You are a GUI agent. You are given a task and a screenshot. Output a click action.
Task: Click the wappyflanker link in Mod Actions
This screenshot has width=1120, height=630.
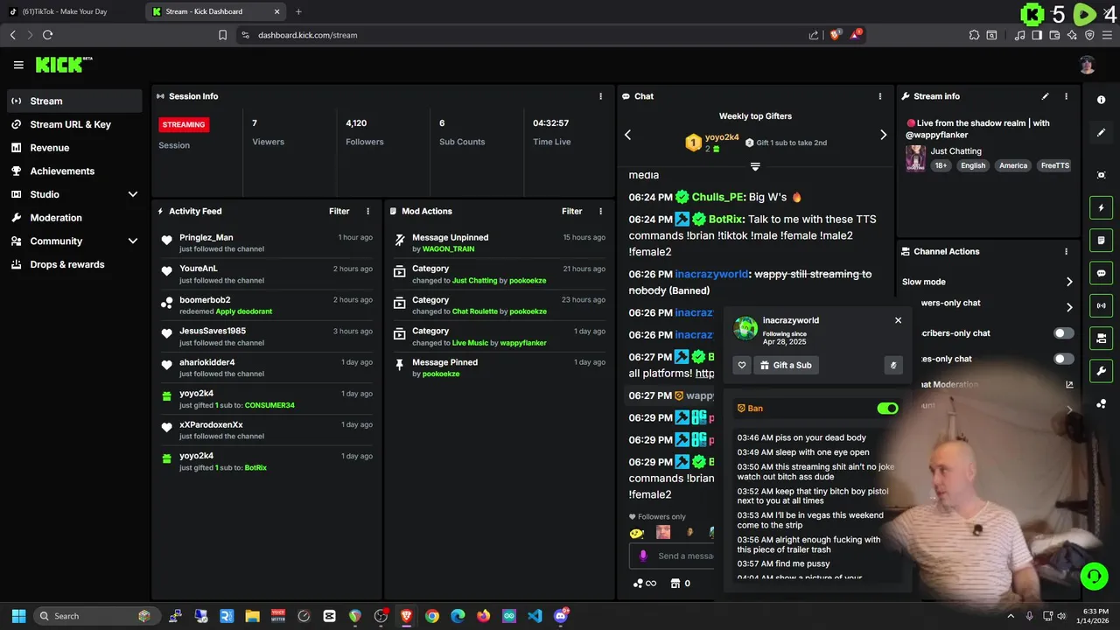tap(523, 343)
